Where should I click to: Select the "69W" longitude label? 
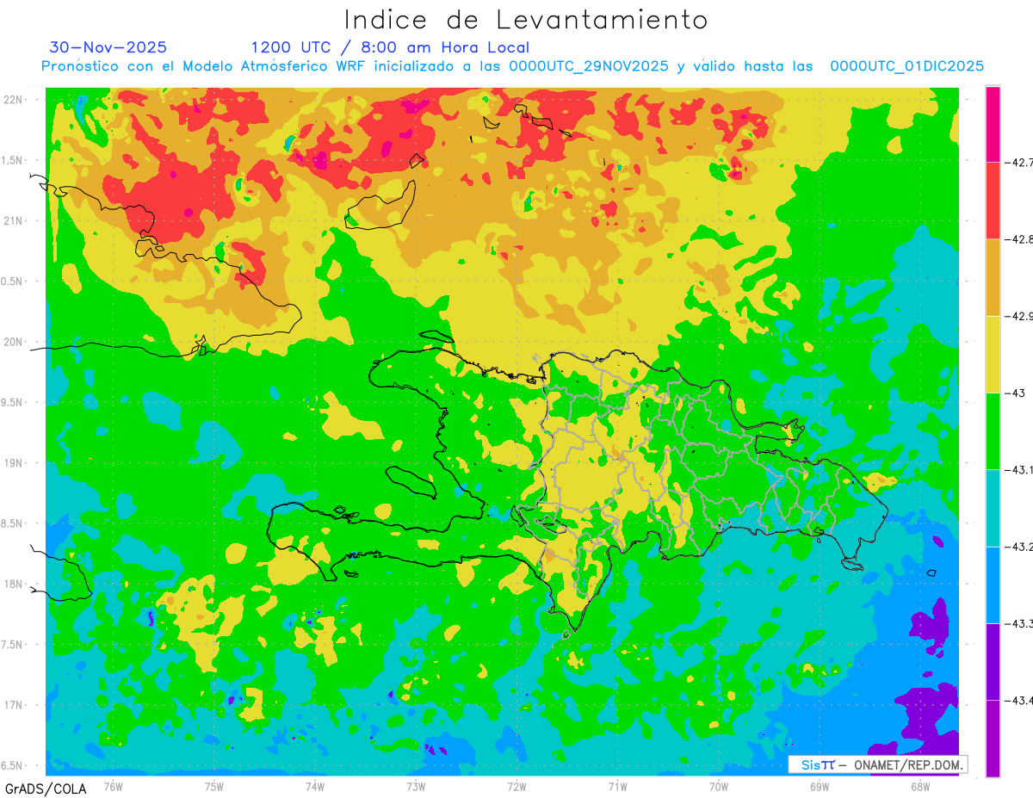(x=820, y=786)
